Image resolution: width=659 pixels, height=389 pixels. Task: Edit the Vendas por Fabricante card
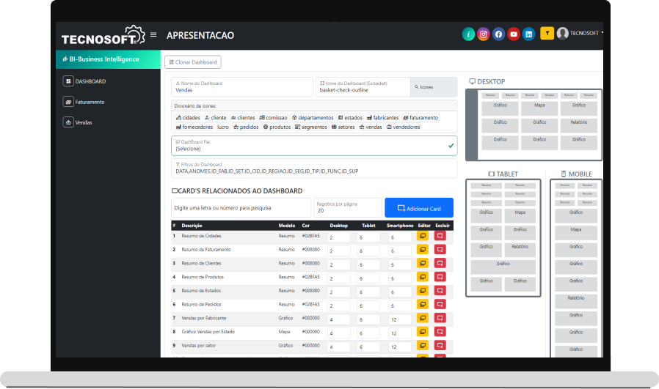(423, 318)
